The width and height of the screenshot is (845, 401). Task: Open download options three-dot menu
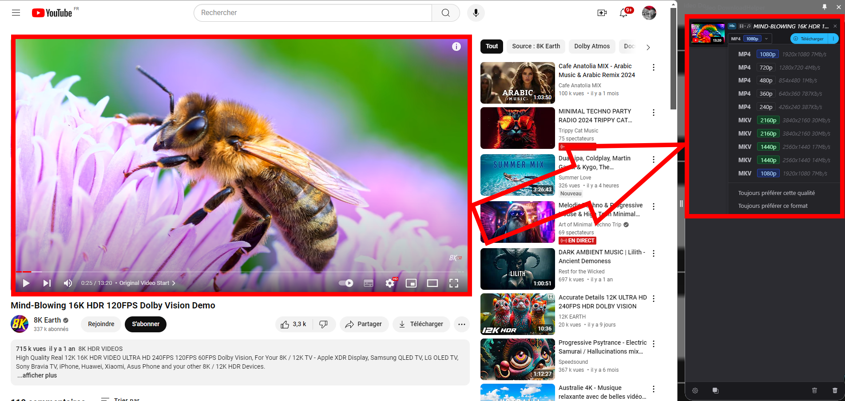point(833,39)
